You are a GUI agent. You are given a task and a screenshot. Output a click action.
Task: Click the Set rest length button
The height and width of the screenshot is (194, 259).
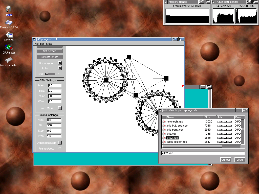click(x=50, y=57)
